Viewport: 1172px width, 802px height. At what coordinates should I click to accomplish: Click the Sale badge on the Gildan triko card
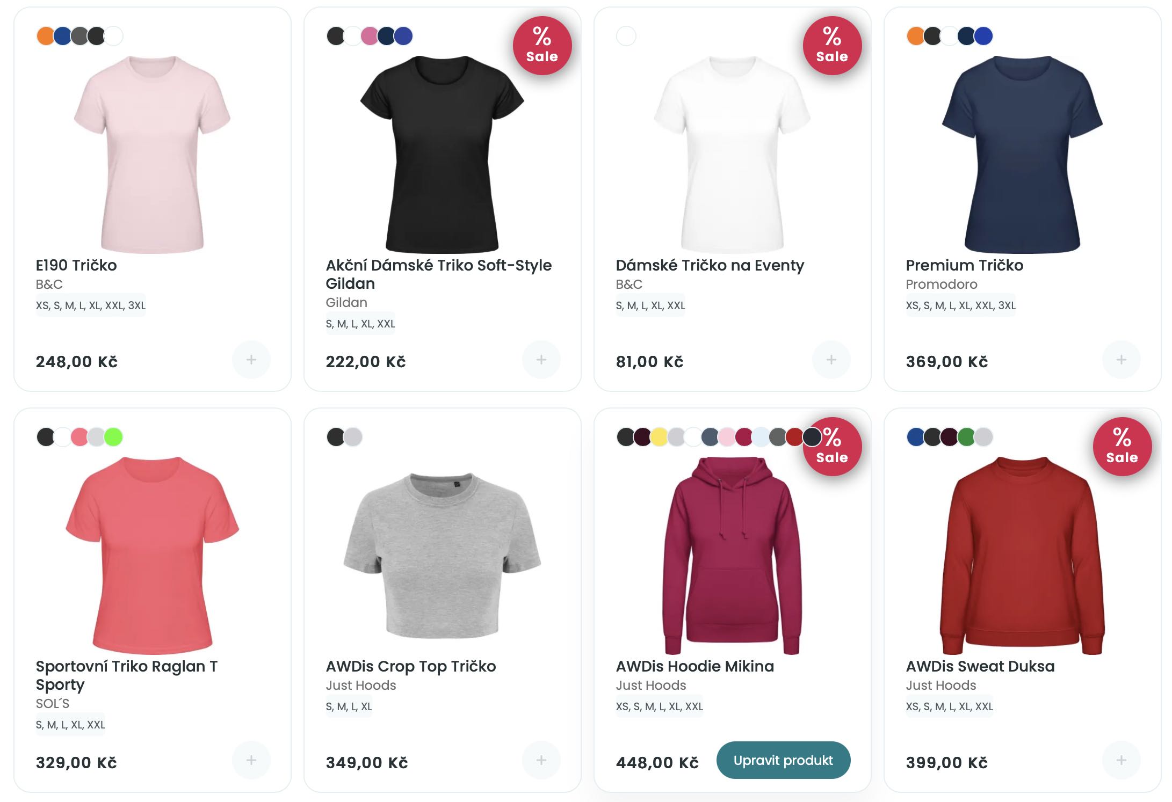point(542,46)
